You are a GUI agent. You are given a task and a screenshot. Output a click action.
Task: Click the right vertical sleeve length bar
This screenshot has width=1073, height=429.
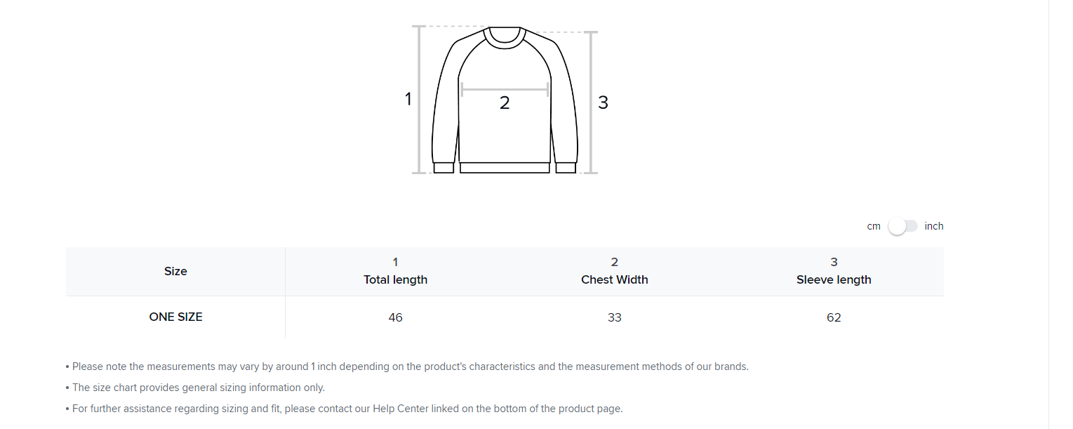point(591,103)
